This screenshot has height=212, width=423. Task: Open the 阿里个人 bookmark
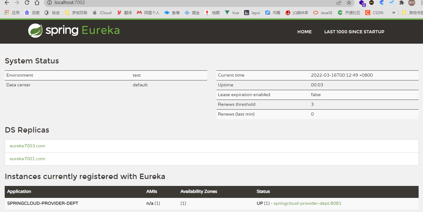point(148,13)
